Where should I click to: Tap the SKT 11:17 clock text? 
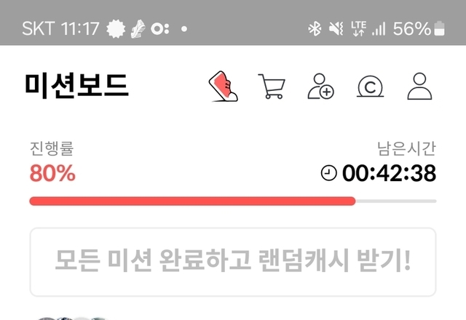pyautogui.click(x=60, y=29)
